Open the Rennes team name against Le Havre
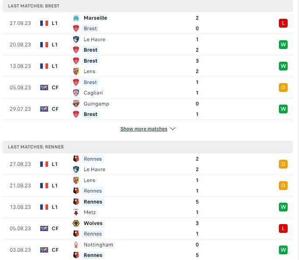Screen dimensions: 299x260 click(93, 159)
